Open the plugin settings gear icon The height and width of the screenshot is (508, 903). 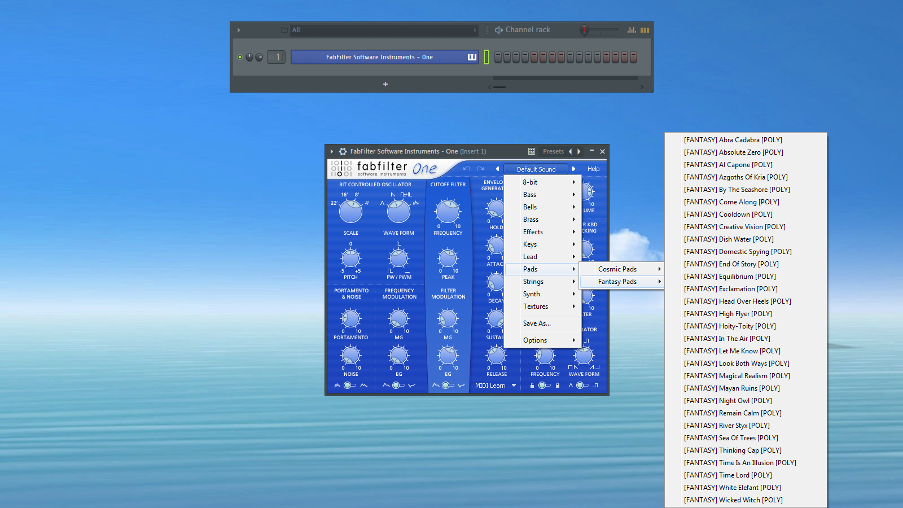pos(343,151)
